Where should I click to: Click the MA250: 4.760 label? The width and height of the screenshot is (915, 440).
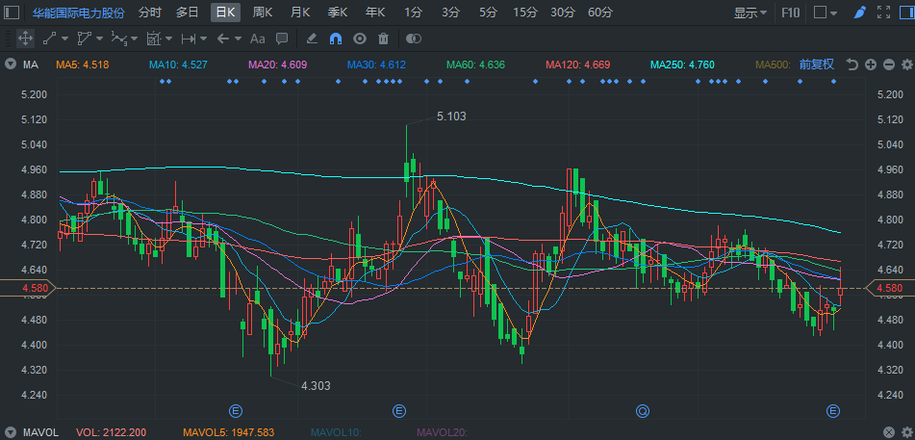click(682, 65)
